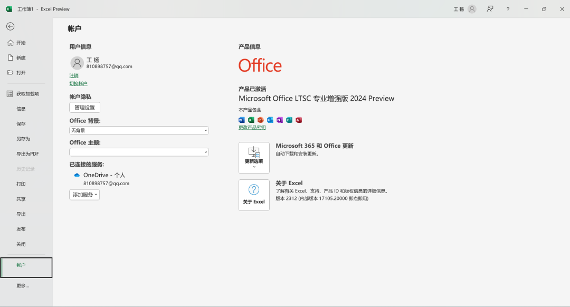Image resolution: width=570 pixels, height=307 pixels.
Task: Click the Word product icon
Action: [241, 120]
